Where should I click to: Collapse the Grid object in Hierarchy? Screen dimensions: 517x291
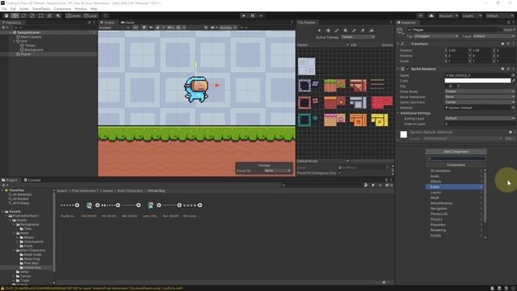coord(15,41)
